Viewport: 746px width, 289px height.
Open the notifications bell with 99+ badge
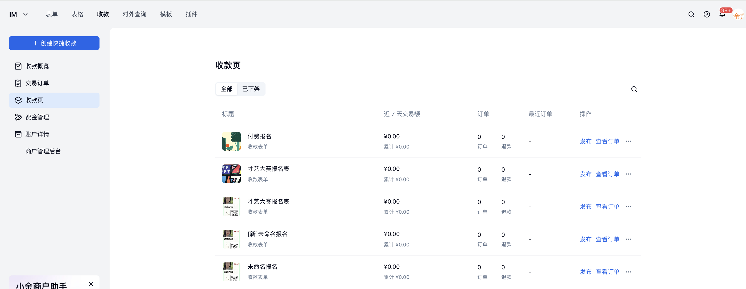pyautogui.click(x=722, y=14)
